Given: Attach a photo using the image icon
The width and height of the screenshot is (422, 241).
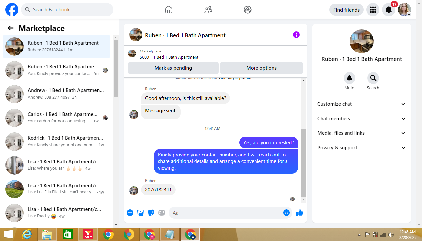Looking at the screenshot, I should click(x=140, y=213).
